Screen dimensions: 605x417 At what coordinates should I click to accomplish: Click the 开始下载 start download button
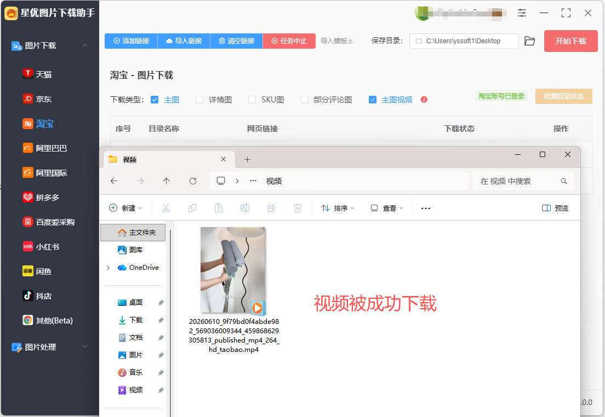click(x=570, y=41)
